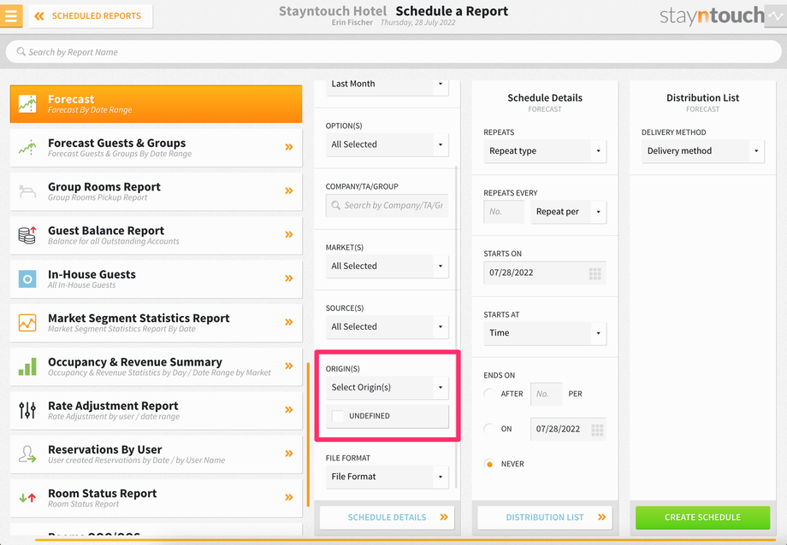The height and width of the screenshot is (545, 787).
Task: Choose Group Rooms Report title
Action: tap(104, 186)
